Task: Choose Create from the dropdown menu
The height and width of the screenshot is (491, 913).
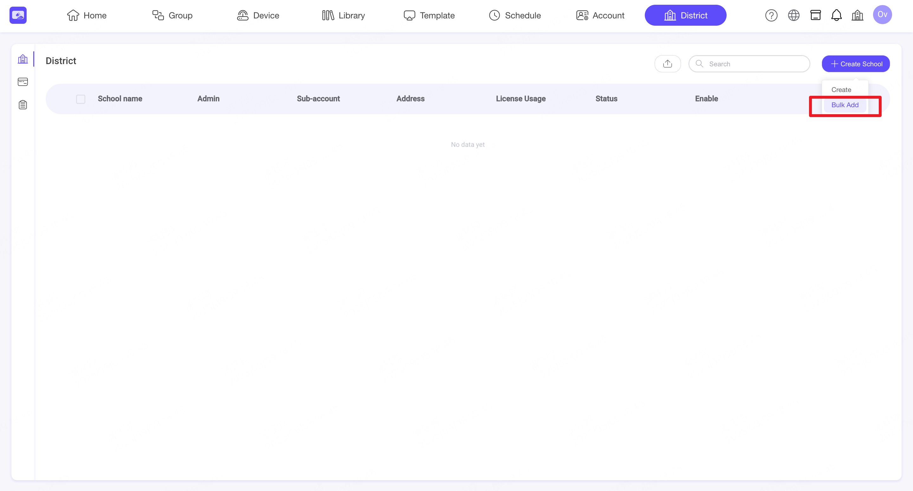Action: point(841,90)
